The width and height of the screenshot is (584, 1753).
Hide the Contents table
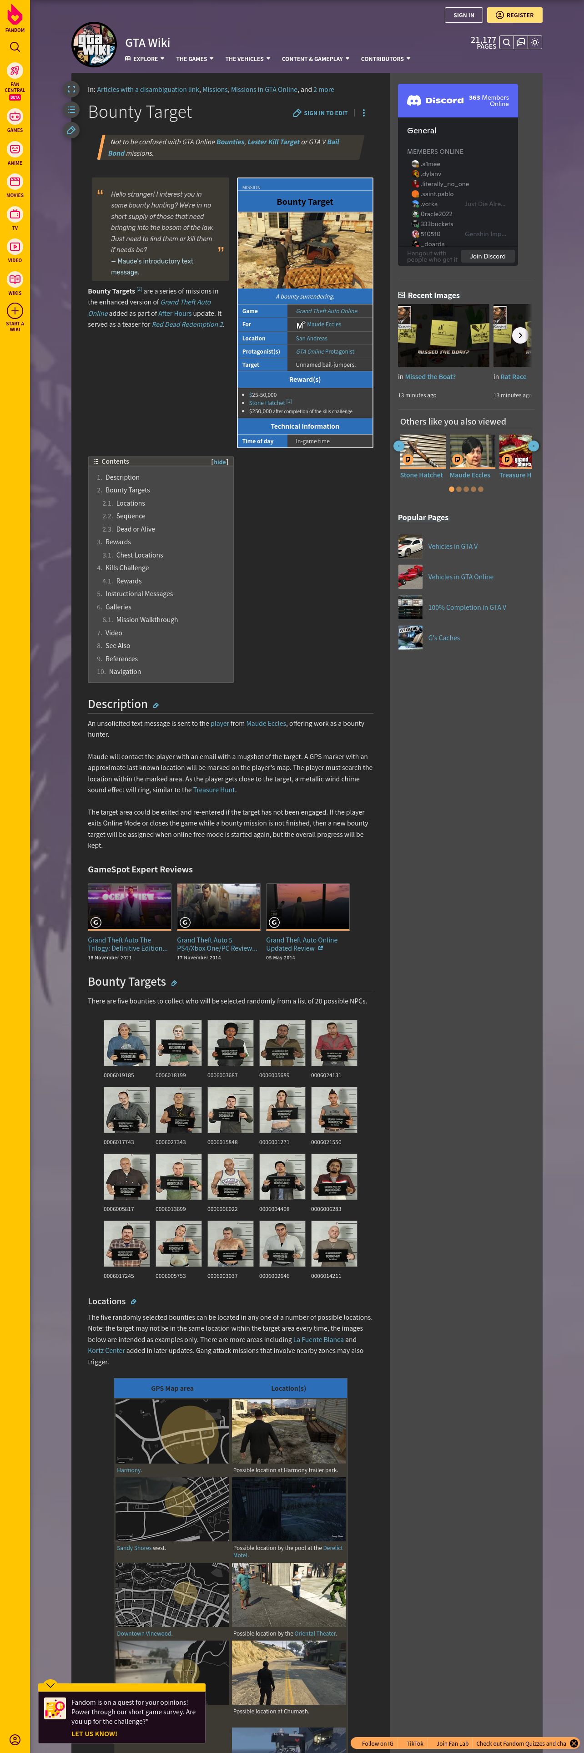(x=220, y=462)
